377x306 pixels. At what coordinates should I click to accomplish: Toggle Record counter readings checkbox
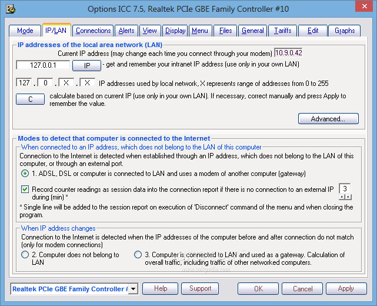pos(25,189)
